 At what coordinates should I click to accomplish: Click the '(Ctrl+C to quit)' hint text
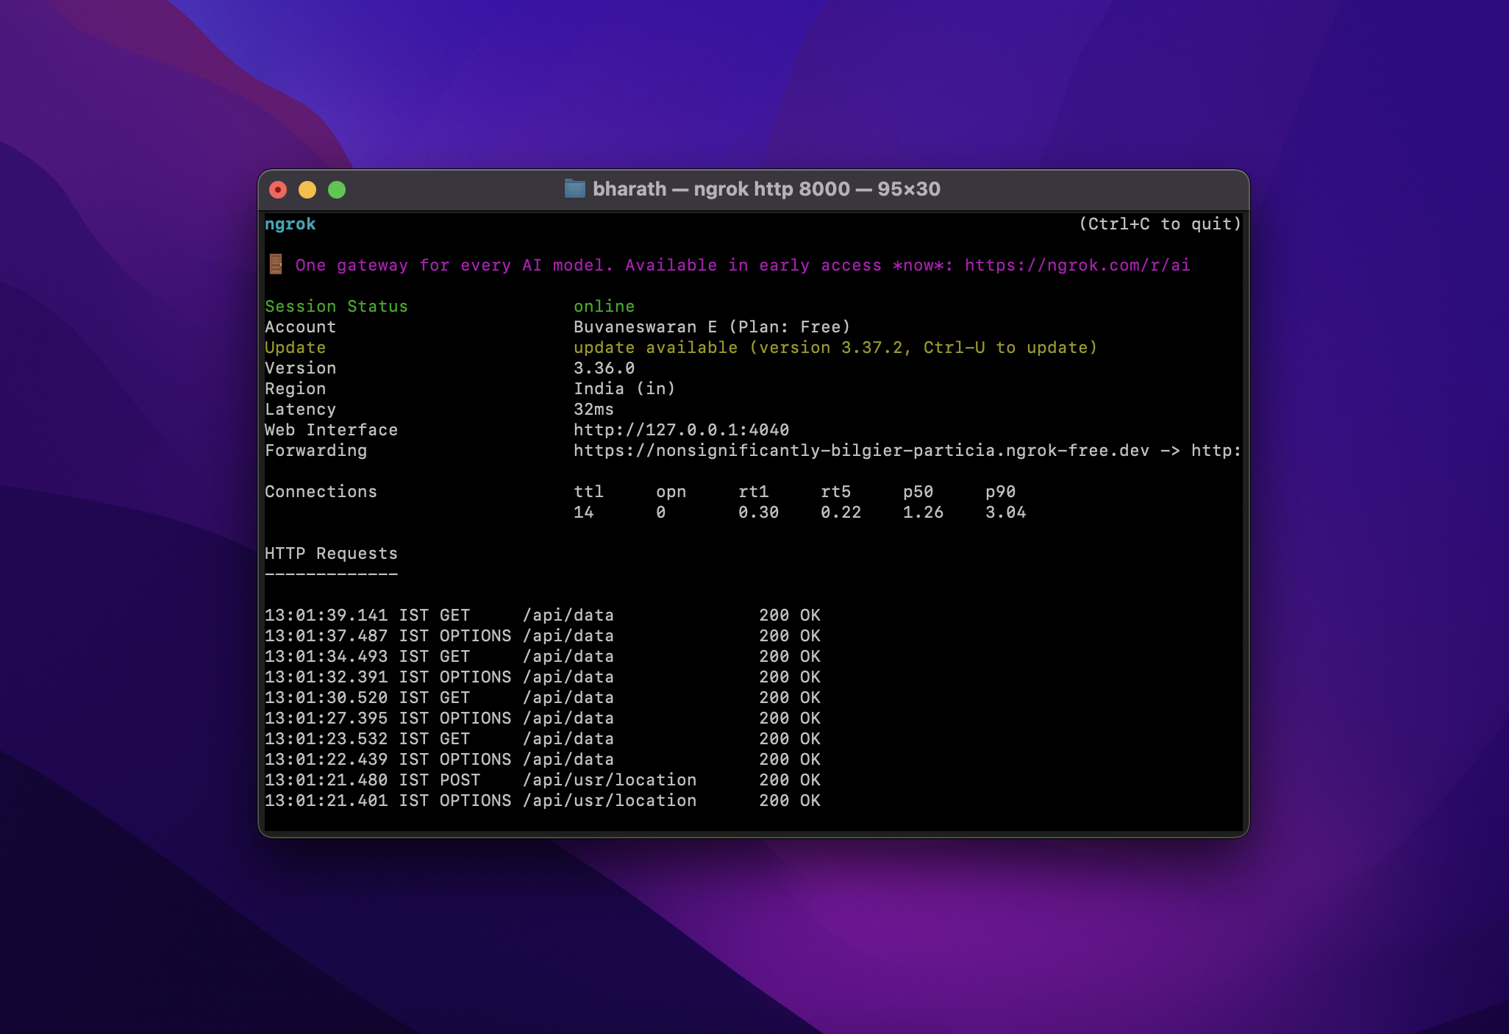[1160, 224]
